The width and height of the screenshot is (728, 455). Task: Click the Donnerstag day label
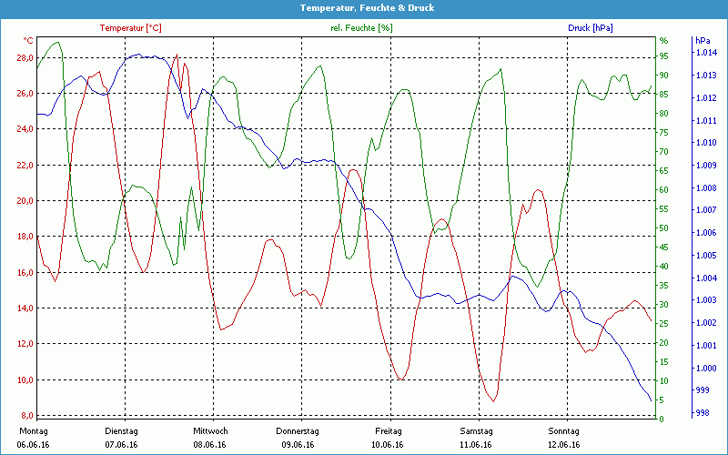[x=298, y=430]
